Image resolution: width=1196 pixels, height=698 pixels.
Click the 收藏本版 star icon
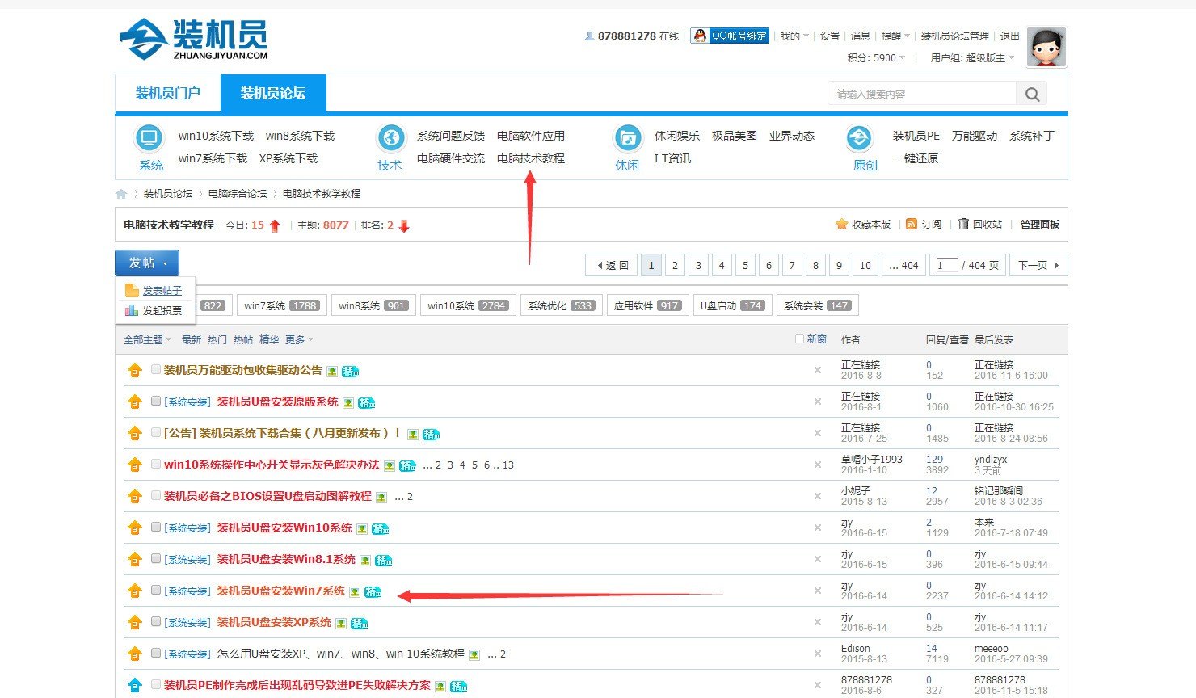[841, 224]
